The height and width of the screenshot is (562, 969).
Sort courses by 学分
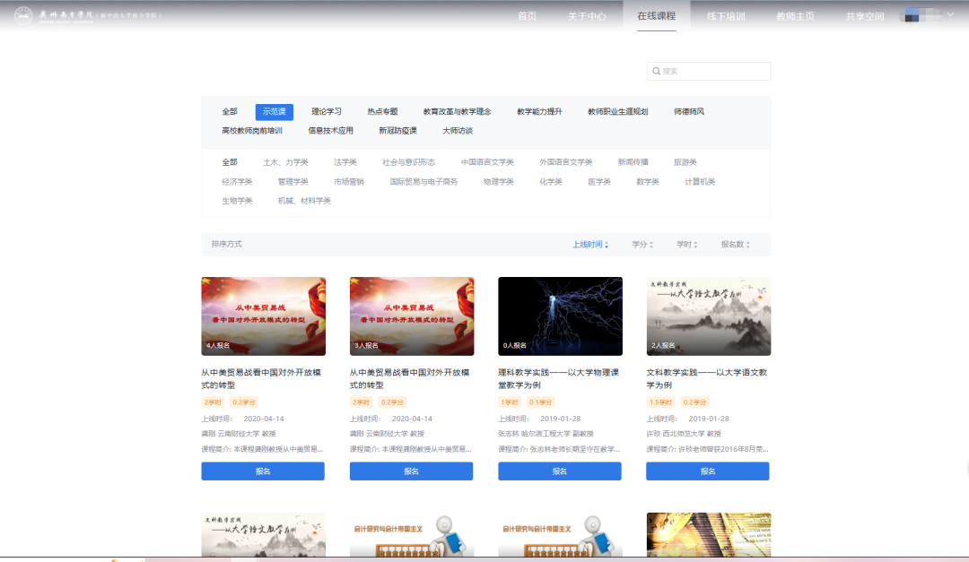(642, 245)
